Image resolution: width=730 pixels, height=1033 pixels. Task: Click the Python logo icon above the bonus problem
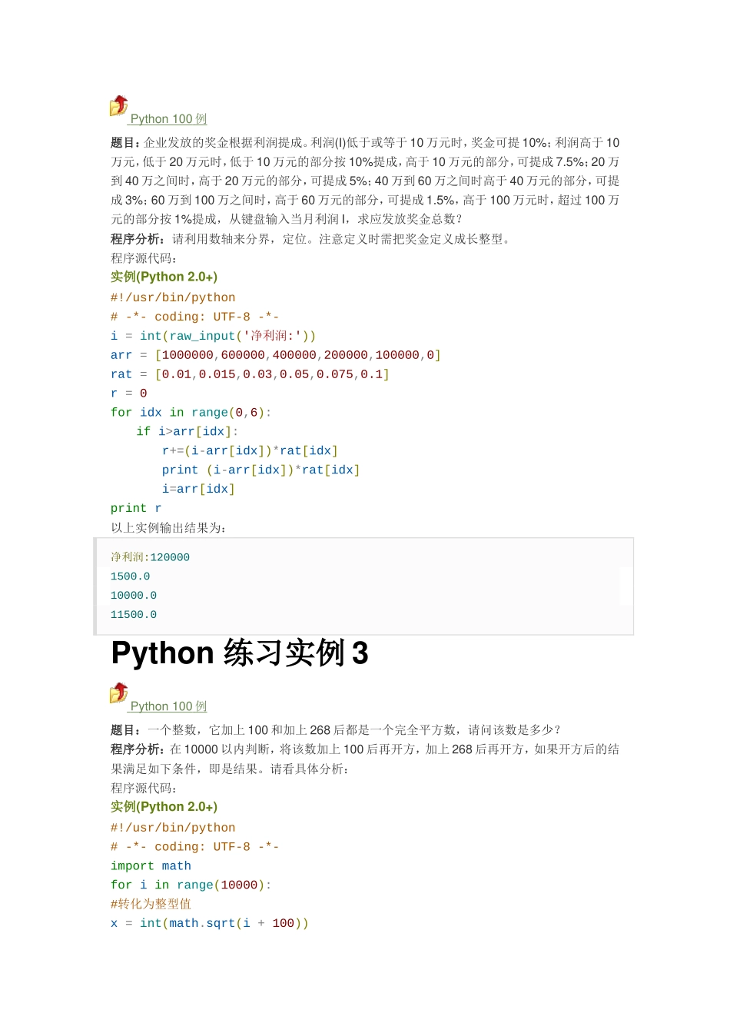tap(118, 106)
